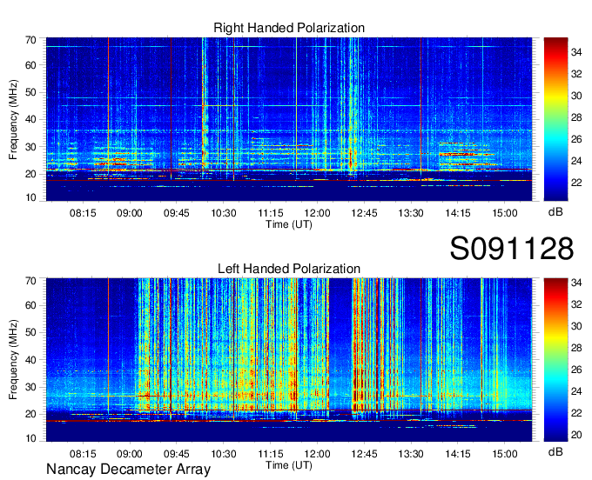Image resolution: width=592 pixels, height=480 pixels.
Task: Click the 70 MHz tick on the left-handed plot
Action: 30,280
